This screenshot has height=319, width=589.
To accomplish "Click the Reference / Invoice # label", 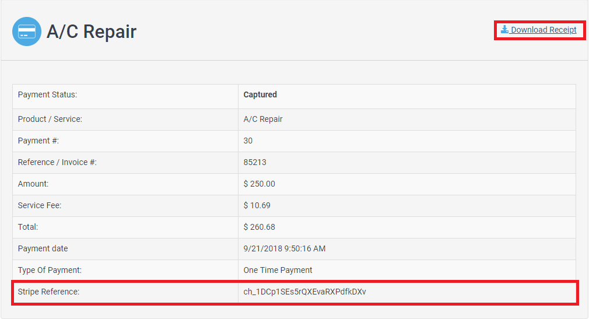I will click(x=57, y=162).
